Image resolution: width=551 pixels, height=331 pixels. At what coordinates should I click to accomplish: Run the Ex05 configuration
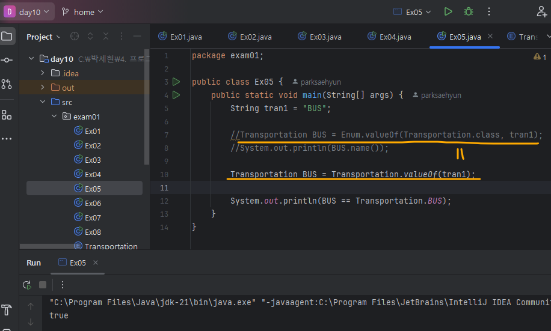(448, 11)
